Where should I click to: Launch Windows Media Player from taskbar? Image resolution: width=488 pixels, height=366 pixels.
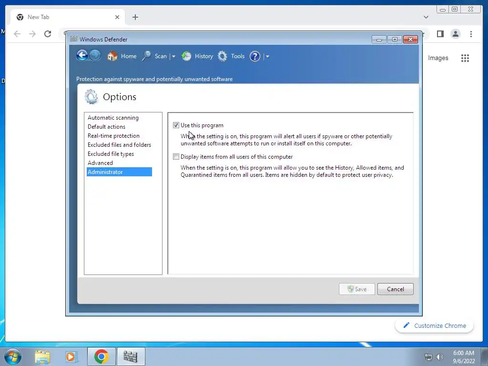point(71,356)
